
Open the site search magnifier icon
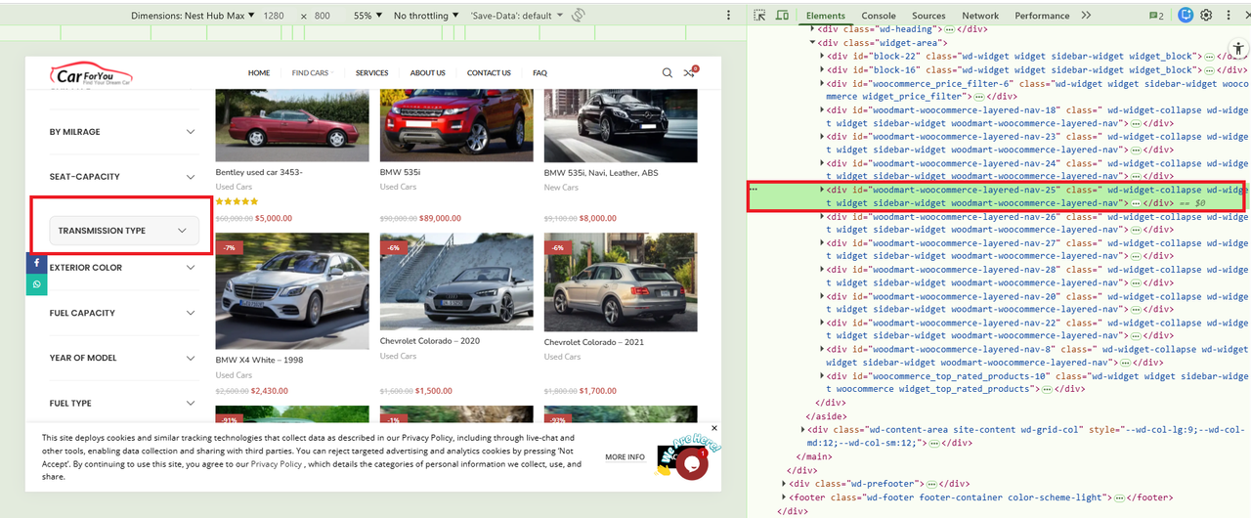pyautogui.click(x=668, y=72)
